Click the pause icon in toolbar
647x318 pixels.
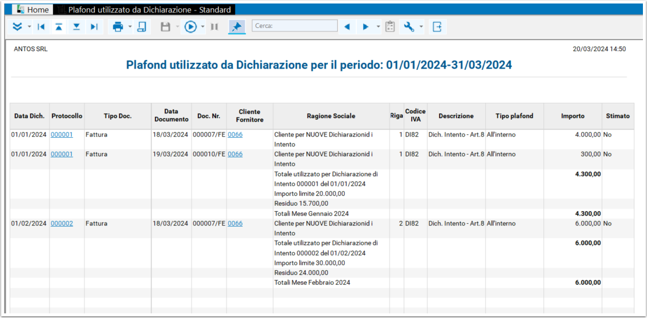click(x=214, y=27)
